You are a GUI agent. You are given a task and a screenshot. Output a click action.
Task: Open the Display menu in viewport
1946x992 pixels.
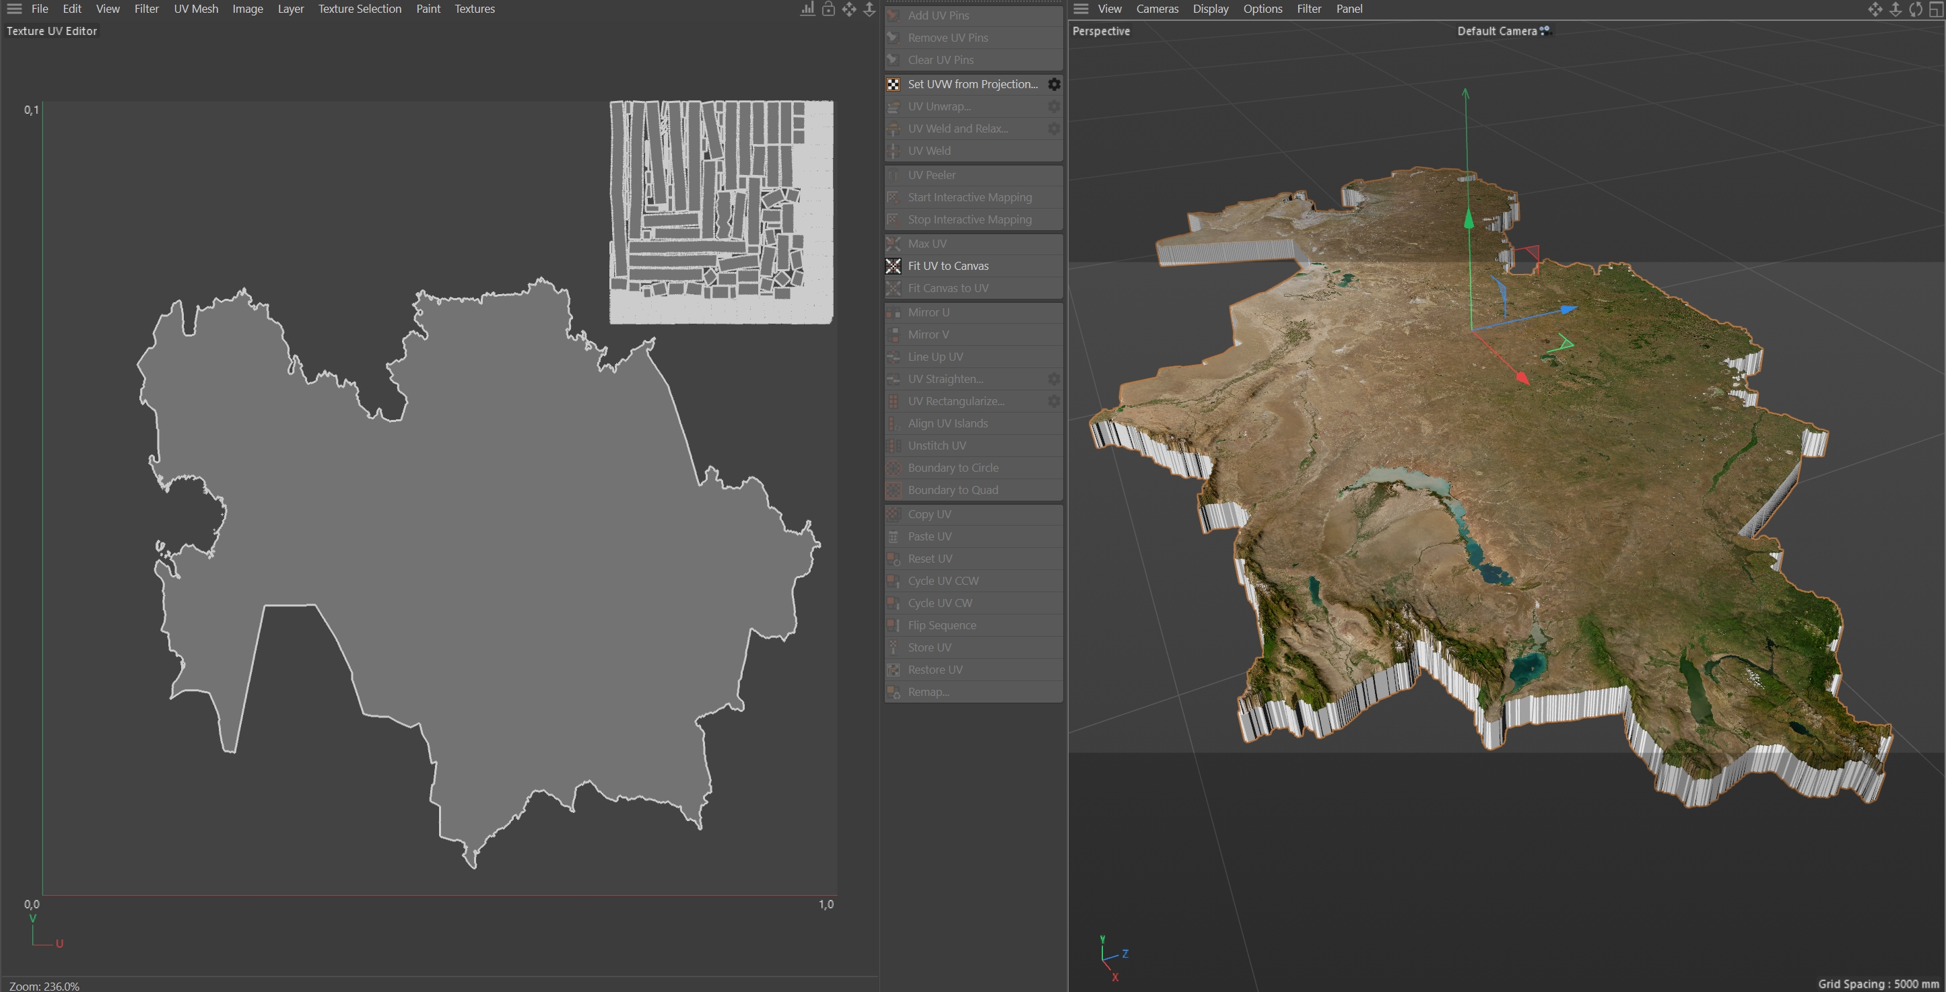tap(1210, 9)
